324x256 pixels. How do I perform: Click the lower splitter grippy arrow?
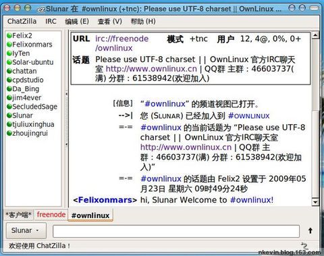[67, 144]
